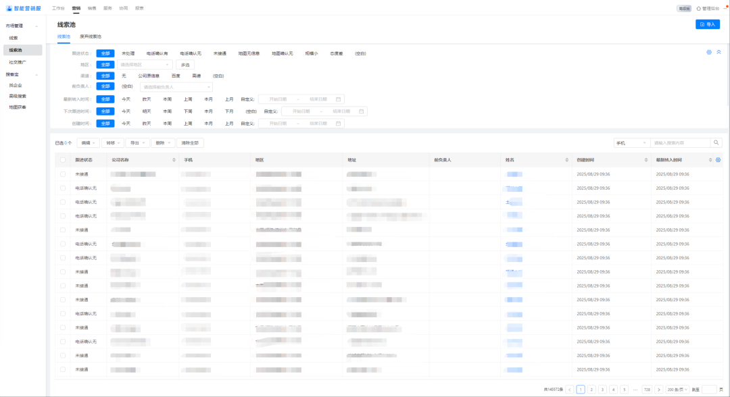Click 开始日期 field for 最新转入时间
Screen dimensions: 730x397
(278, 99)
